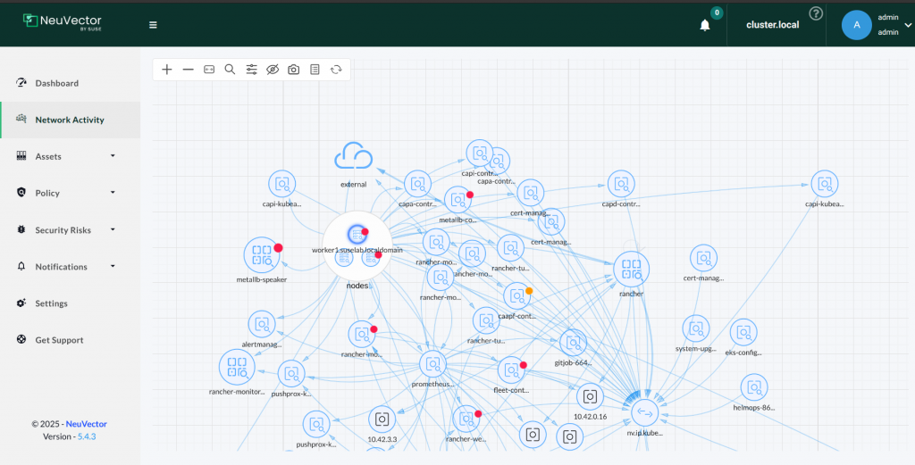Select the external cloud node
Viewport: 915px width, 465px height.
coord(353,158)
